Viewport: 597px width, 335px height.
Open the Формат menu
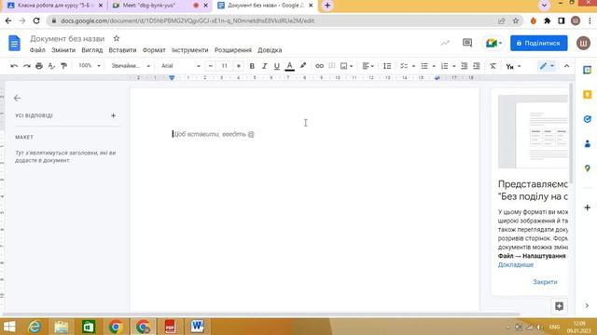tap(154, 50)
